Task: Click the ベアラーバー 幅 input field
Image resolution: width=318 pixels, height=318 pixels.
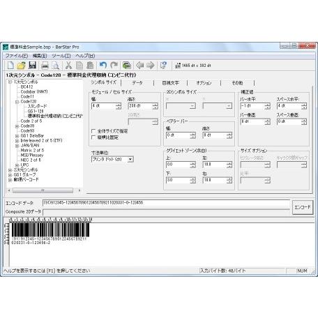Action: 178,135
